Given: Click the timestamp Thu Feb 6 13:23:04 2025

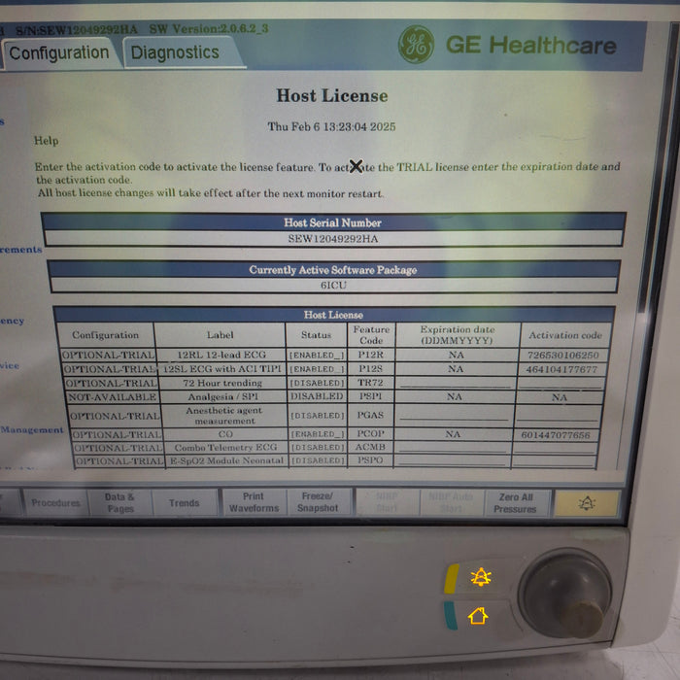Looking at the screenshot, I should 331,126.
